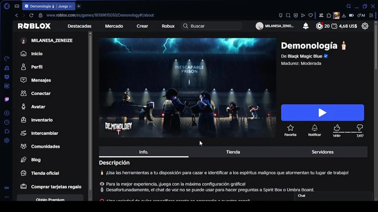Click the site security padlock icon

[40, 15]
